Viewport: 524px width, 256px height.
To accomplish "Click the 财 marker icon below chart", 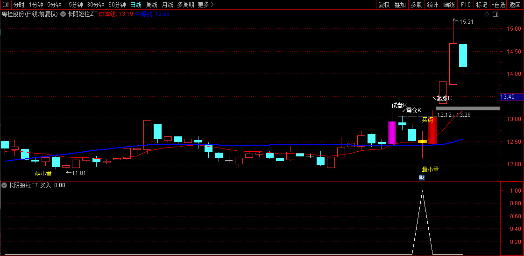I will (422, 178).
